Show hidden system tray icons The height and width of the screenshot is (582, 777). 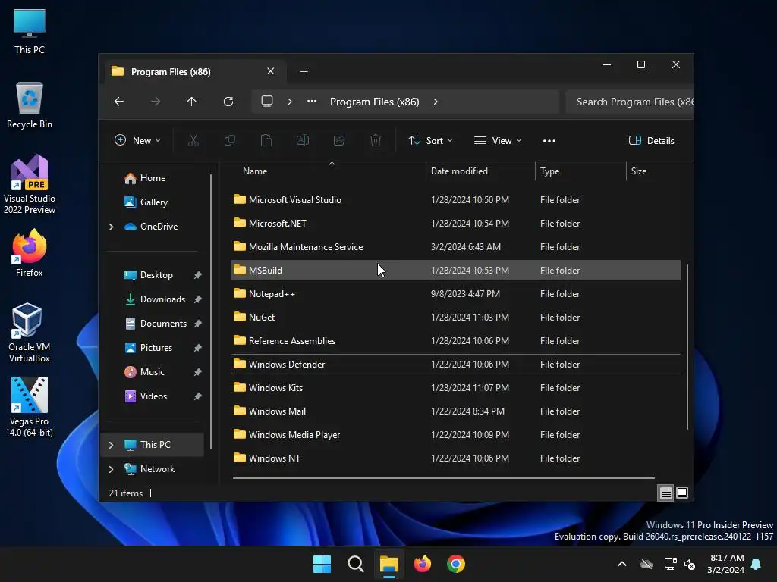622,564
